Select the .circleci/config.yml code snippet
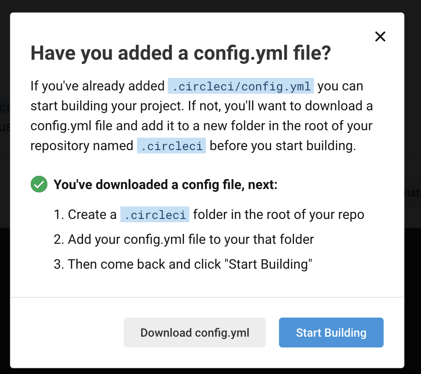421x374 pixels. pos(241,86)
